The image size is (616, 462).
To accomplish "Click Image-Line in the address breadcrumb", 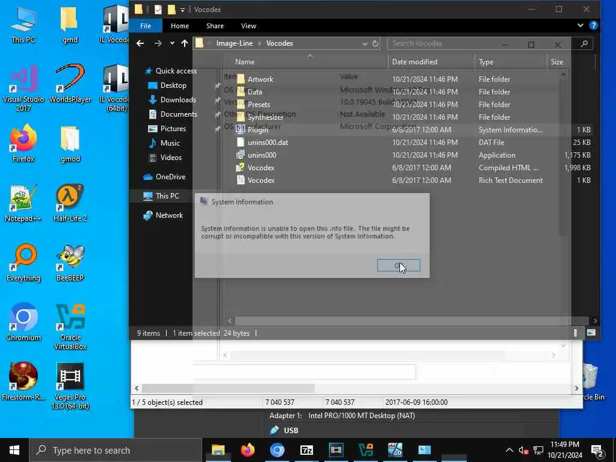I will pyautogui.click(x=235, y=43).
